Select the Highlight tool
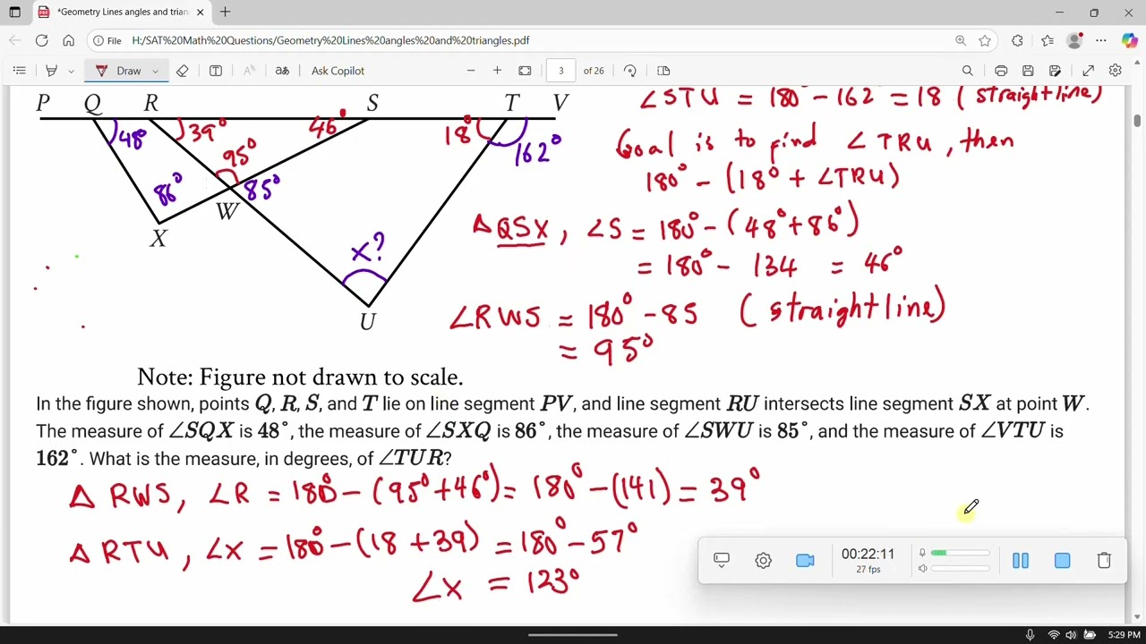The image size is (1146, 644). pyautogui.click(x=51, y=71)
